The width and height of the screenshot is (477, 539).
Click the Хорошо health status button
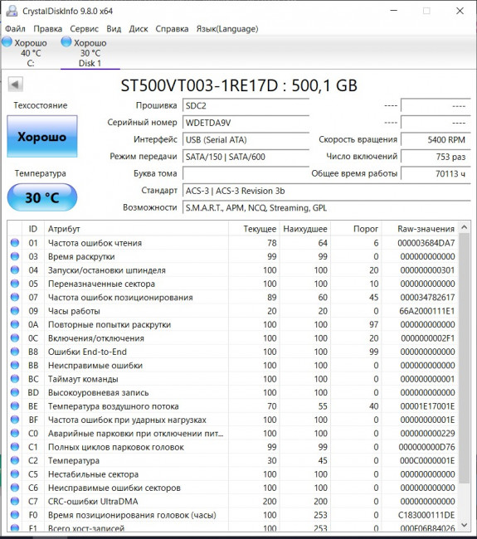(42, 137)
